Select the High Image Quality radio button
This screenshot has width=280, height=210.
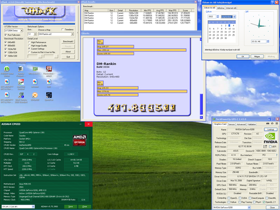29,45
